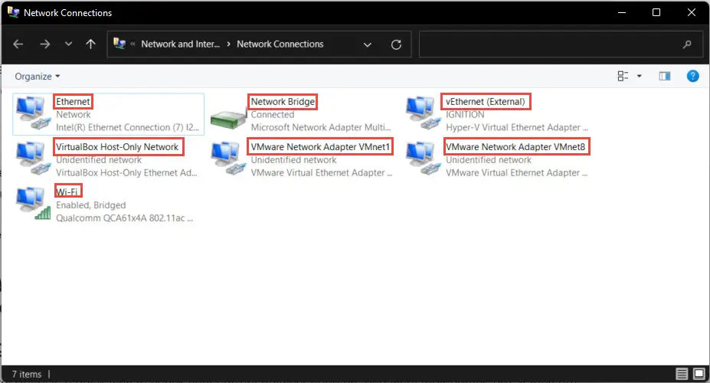Click the IGNITION network status text
The width and height of the screenshot is (710, 383).
[x=465, y=115]
